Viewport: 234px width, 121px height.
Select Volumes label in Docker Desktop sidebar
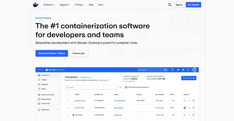click(45, 84)
